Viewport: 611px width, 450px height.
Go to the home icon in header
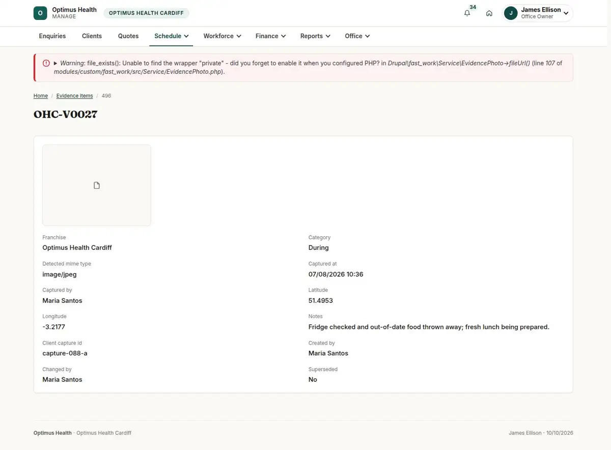coord(489,13)
